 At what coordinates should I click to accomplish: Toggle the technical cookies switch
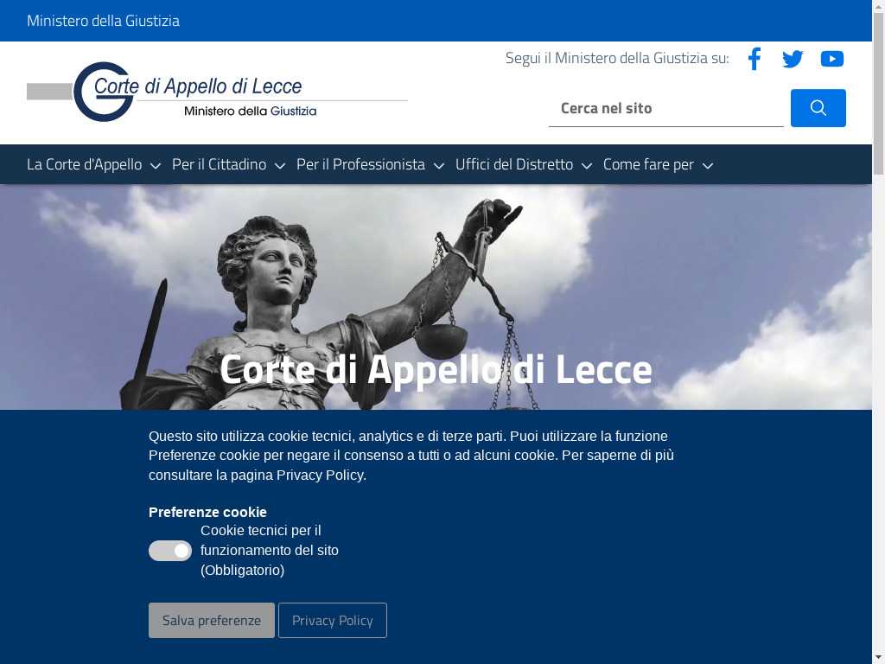(170, 551)
